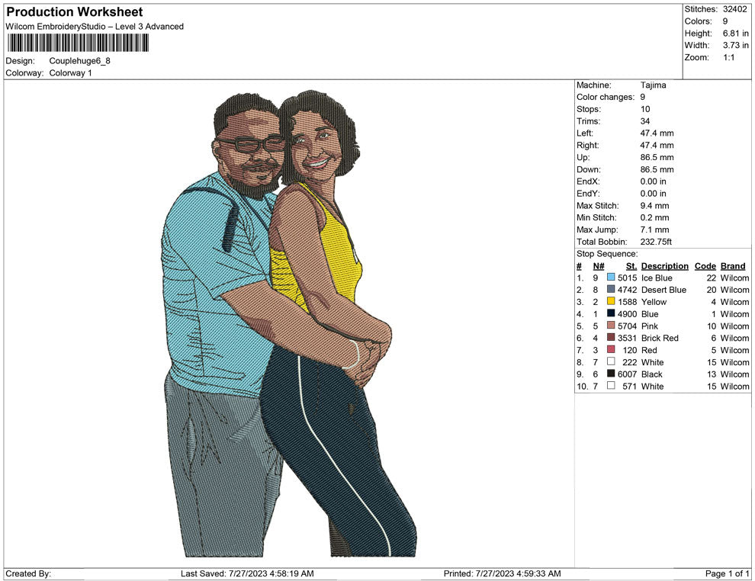Select the Brick Red thread swatch
The image size is (755, 581).
coord(609,338)
